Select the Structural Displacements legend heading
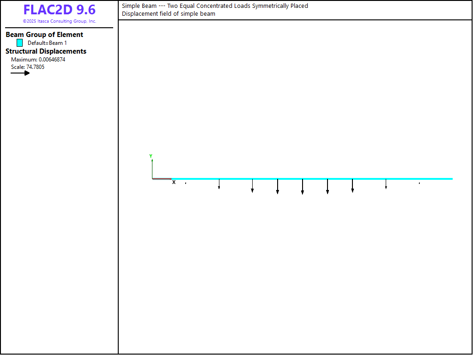473x355 pixels. click(x=46, y=51)
